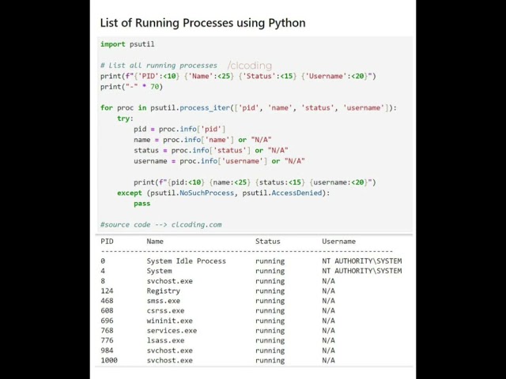Click the 'smss.exe' process name
Viewport: 506px width, 379px height.
coord(164,301)
